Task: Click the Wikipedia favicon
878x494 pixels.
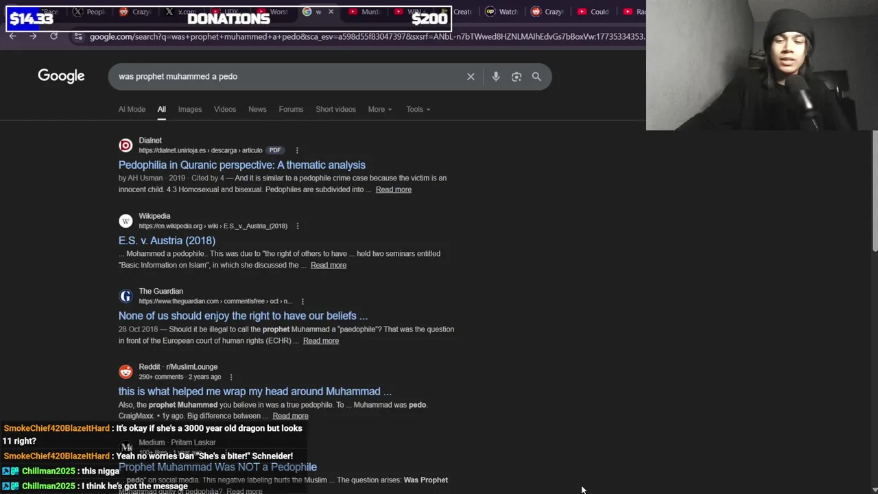Action: [126, 221]
